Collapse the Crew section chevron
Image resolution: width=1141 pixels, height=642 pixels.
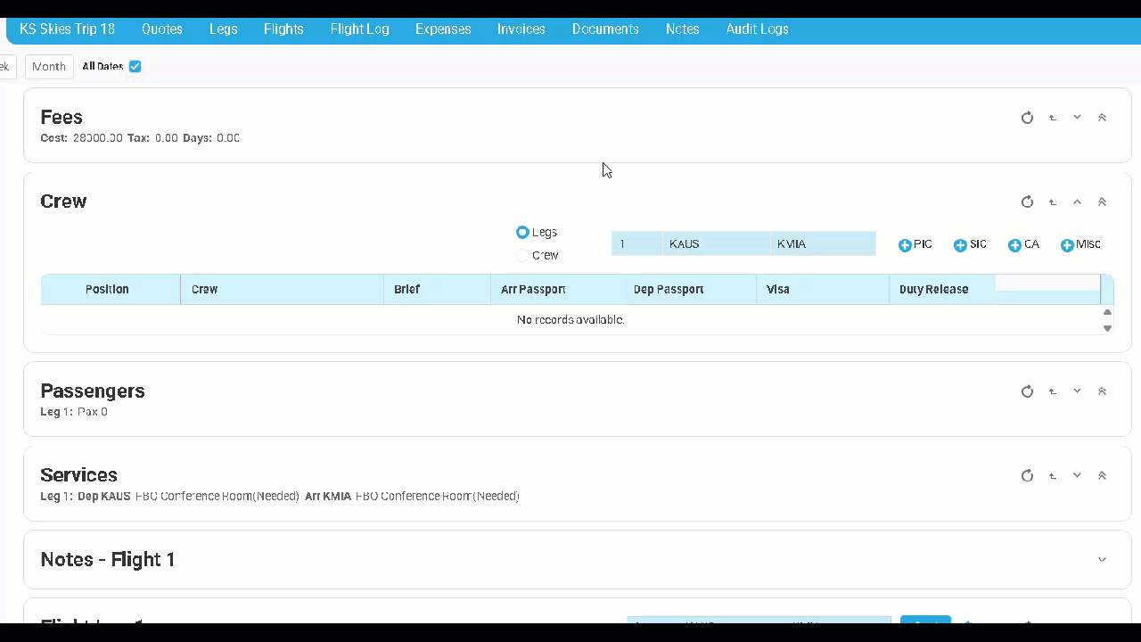[1077, 202]
